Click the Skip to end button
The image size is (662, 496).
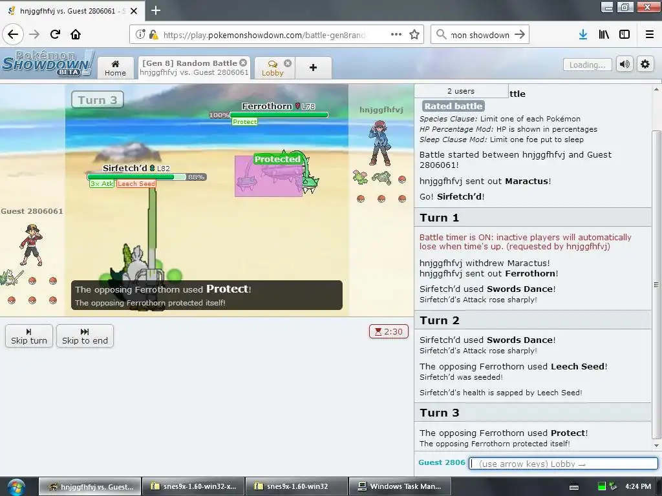pyautogui.click(x=85, y=336)
